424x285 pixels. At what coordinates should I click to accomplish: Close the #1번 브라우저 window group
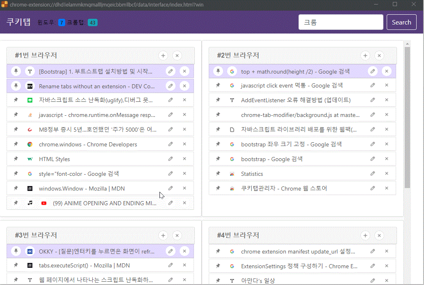(177, 56)
